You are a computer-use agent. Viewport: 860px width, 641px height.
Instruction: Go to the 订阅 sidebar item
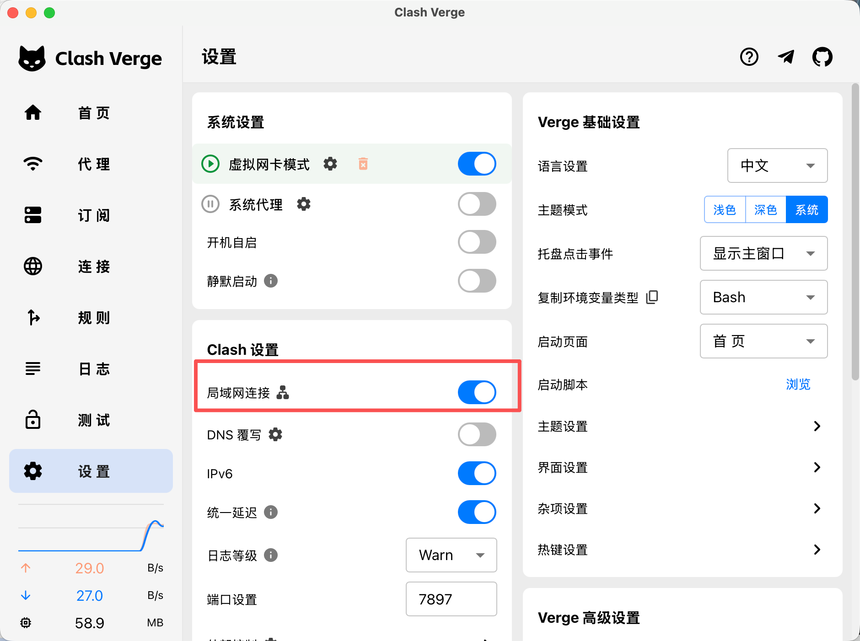[91, 215]
